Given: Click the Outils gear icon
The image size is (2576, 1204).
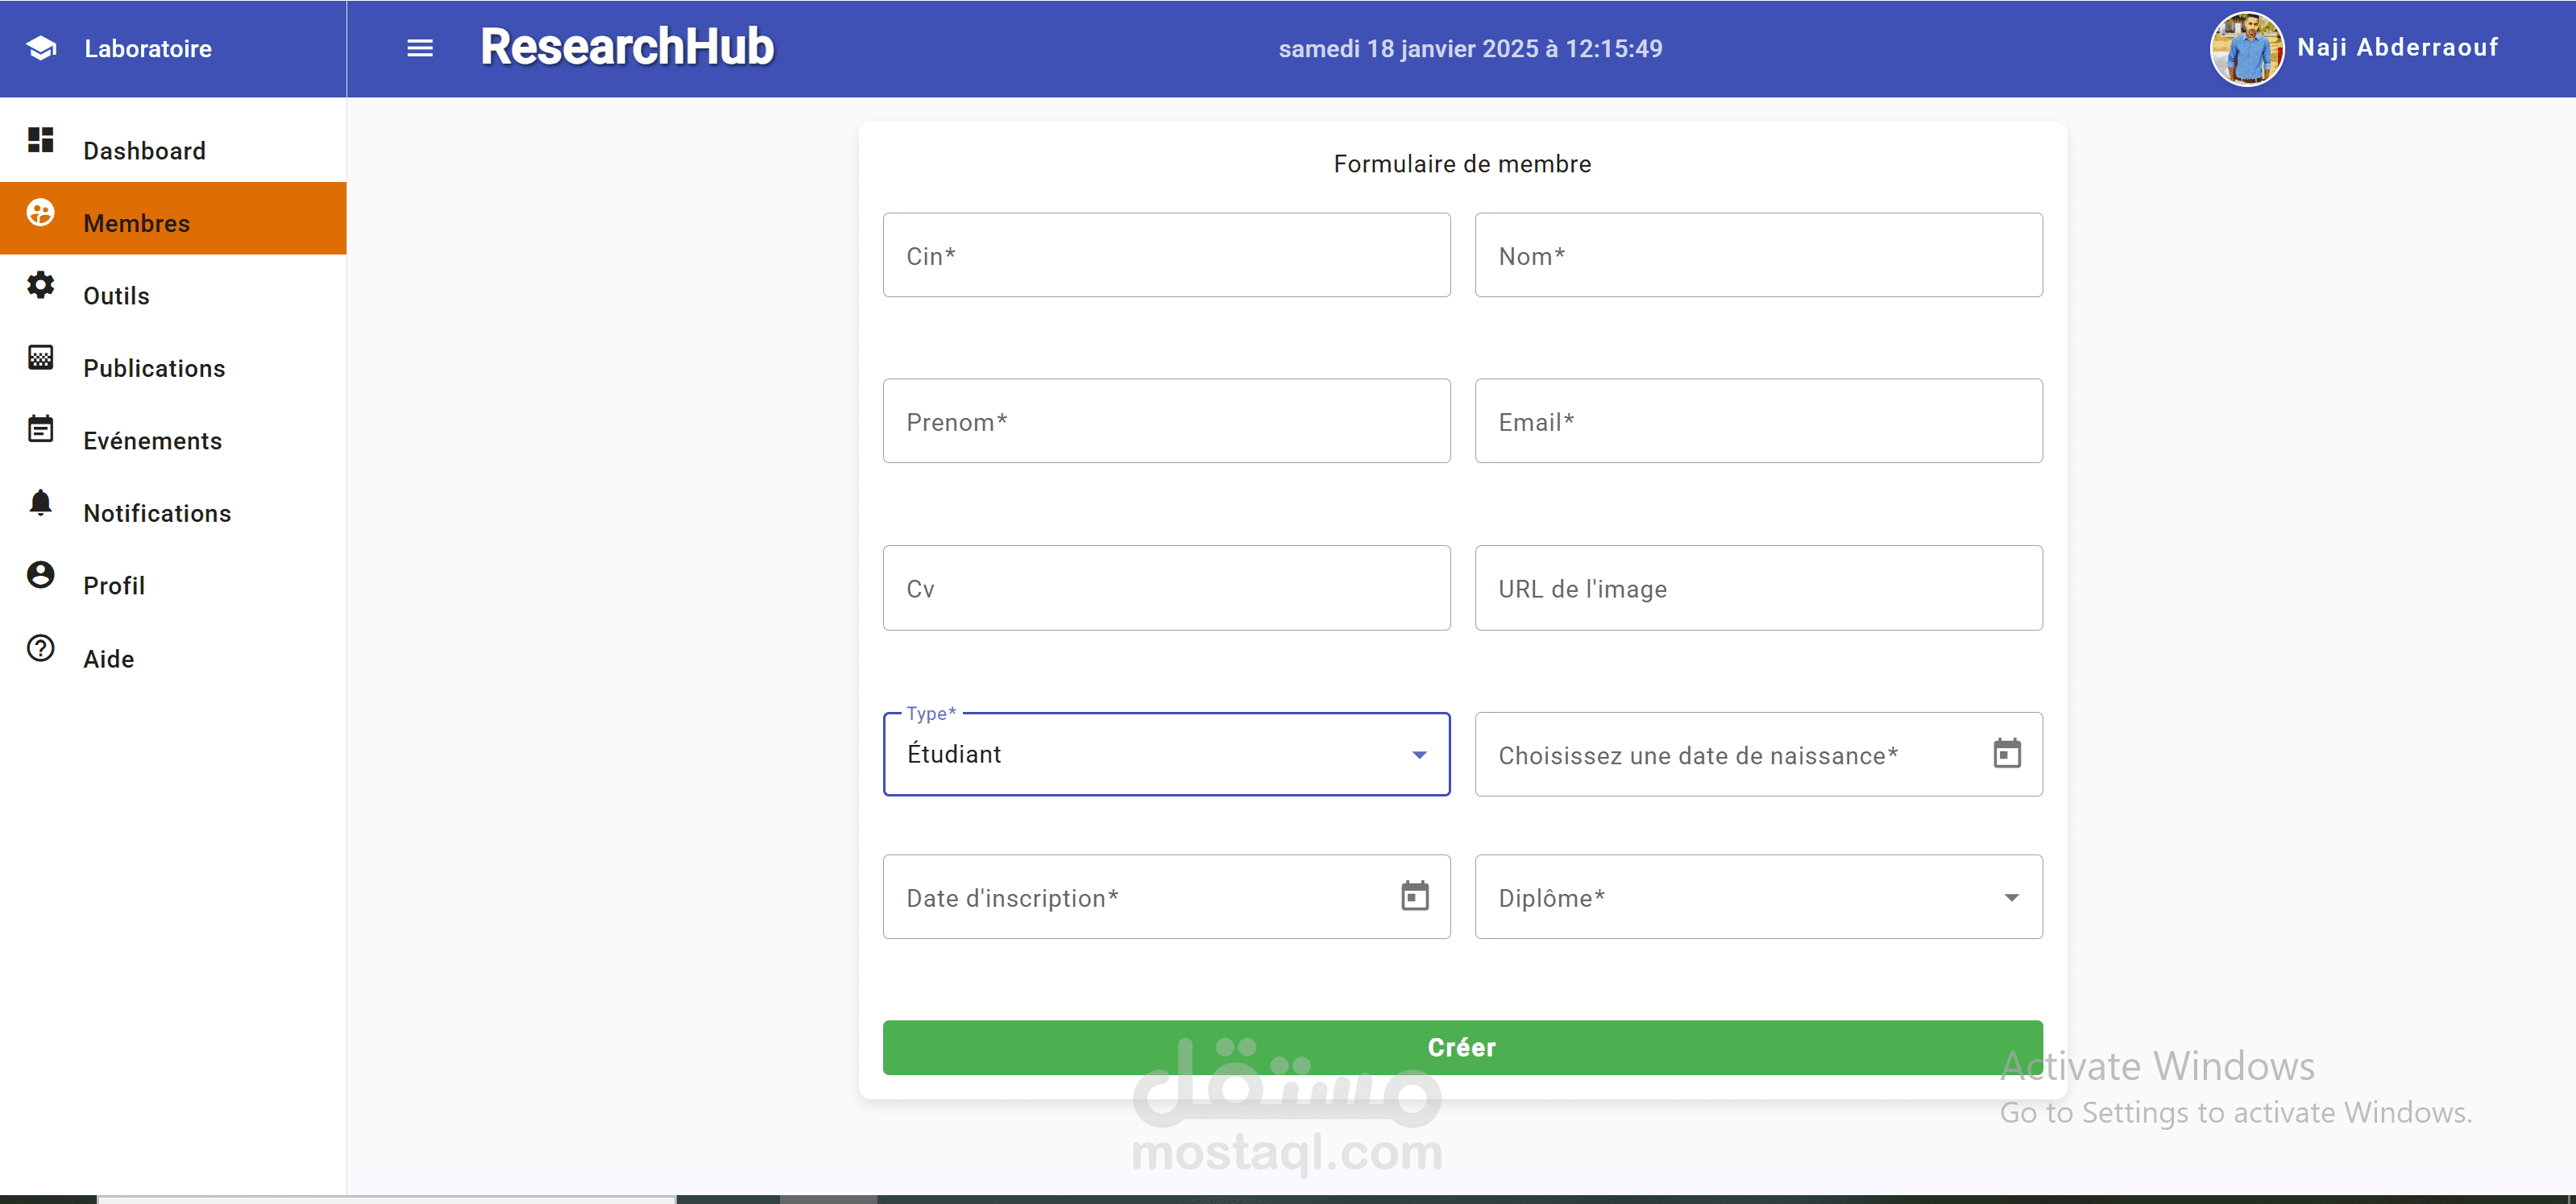Looking at the screenshot, I should [40, 285].
